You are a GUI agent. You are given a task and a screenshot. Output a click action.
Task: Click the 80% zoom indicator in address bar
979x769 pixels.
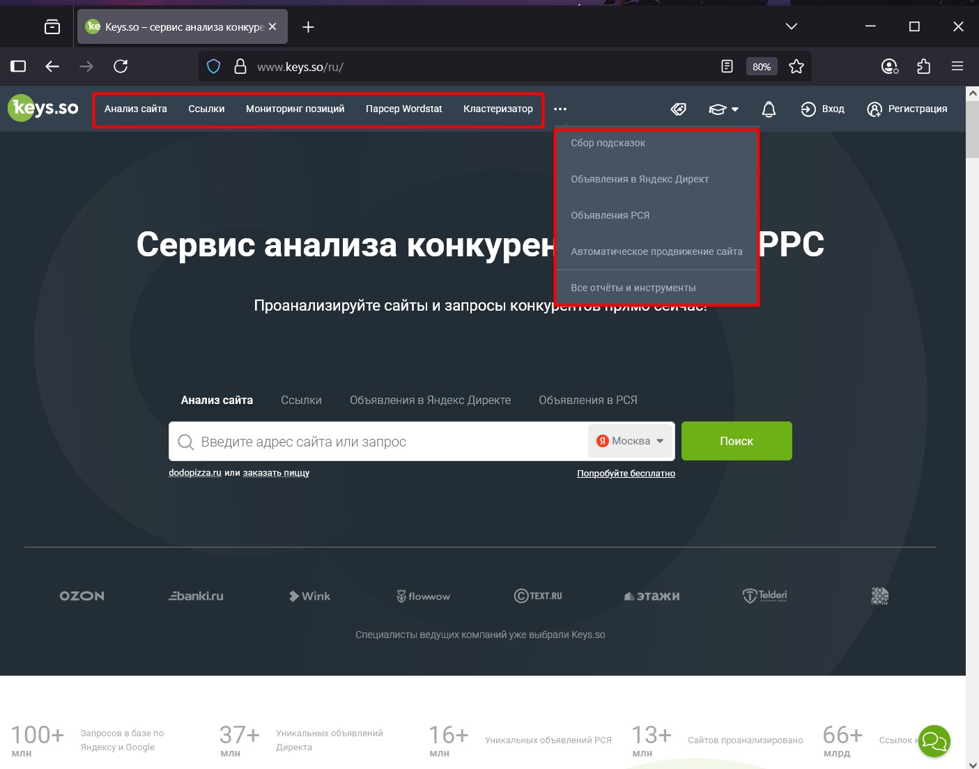(x=762, y=66)
